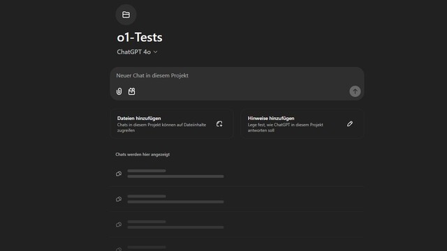Click the paperclip attach file icon
Screen dimensions: 447x251
pos(119,91)
